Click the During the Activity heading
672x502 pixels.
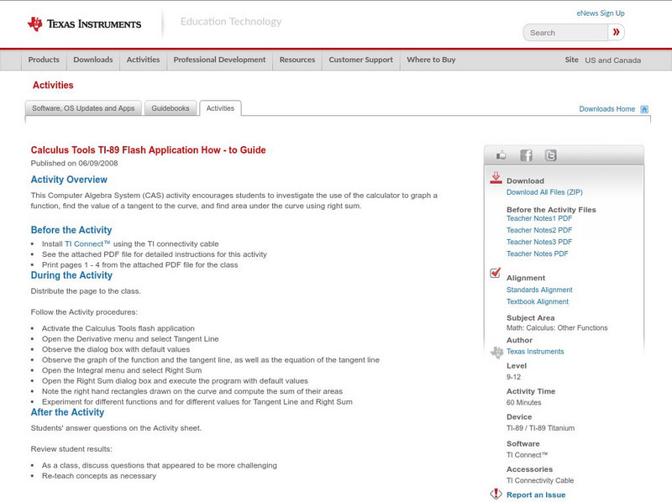click(x=71, y=275)
